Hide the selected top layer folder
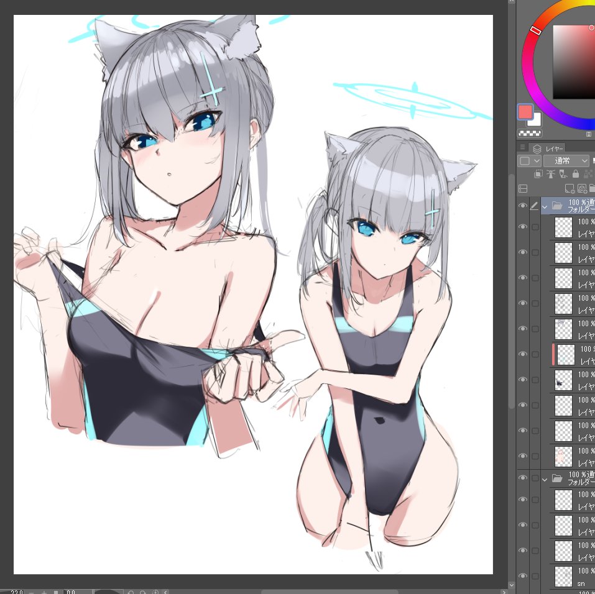The width and height of the screenshot is (595, 594). pos(522,206)
